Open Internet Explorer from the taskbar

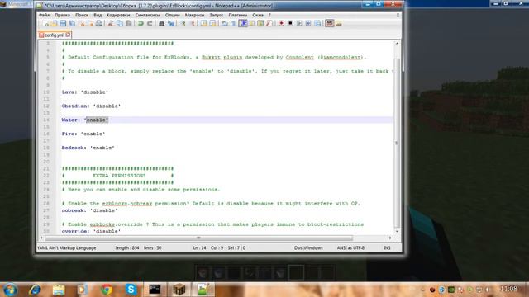[x=34, y=290]
